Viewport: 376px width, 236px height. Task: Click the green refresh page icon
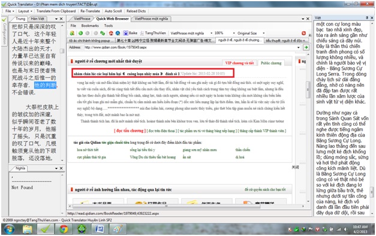pos(103,34)
